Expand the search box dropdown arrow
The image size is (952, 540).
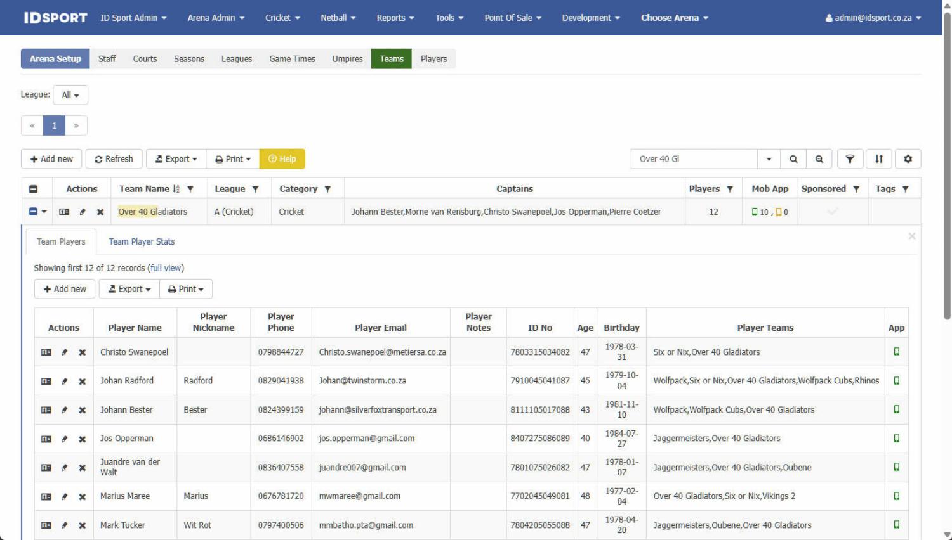(x=769, y=159)
